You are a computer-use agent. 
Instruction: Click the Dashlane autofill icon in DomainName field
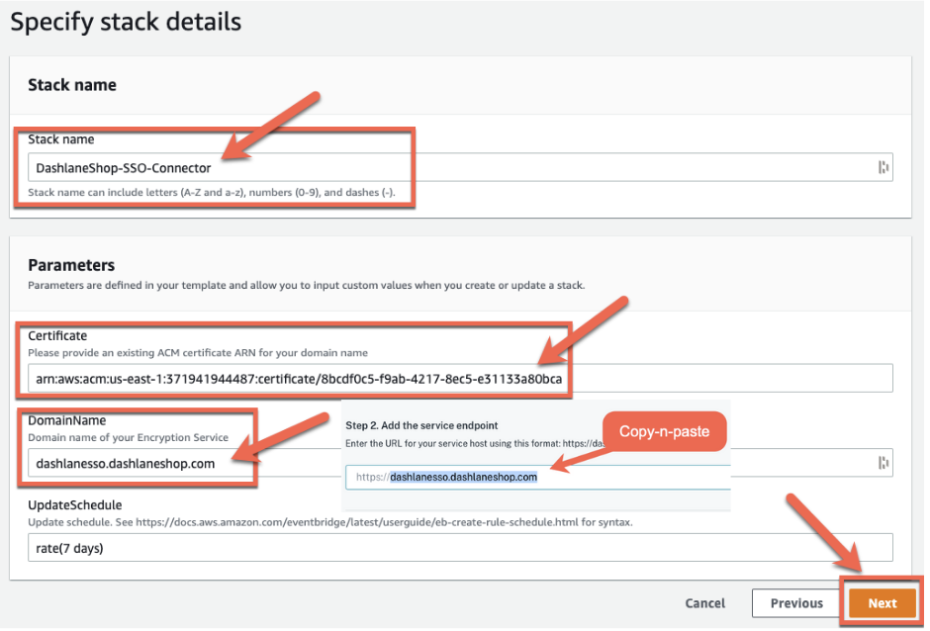[x=883, y=463]
